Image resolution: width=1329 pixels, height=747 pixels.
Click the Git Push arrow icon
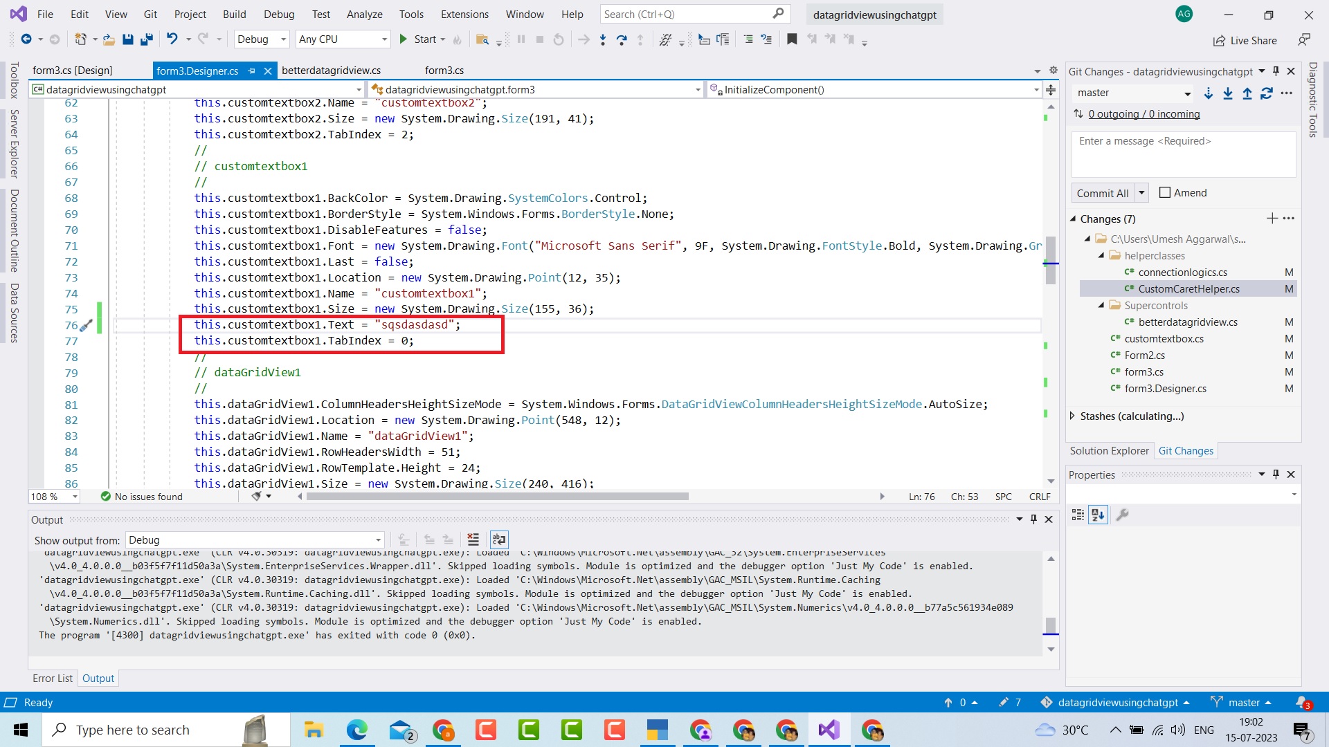coord(1247,93)
